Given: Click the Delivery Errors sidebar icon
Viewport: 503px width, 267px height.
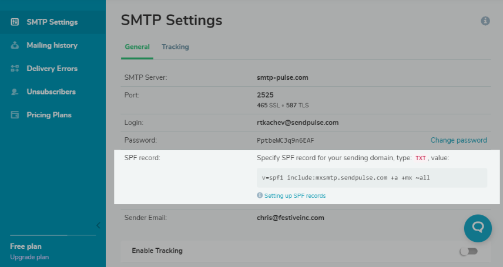Looking at the screenshot, I should tap(15, 68).
